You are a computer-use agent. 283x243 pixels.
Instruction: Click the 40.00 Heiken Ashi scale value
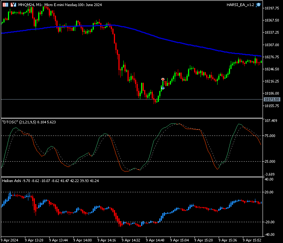coord(269,179)
